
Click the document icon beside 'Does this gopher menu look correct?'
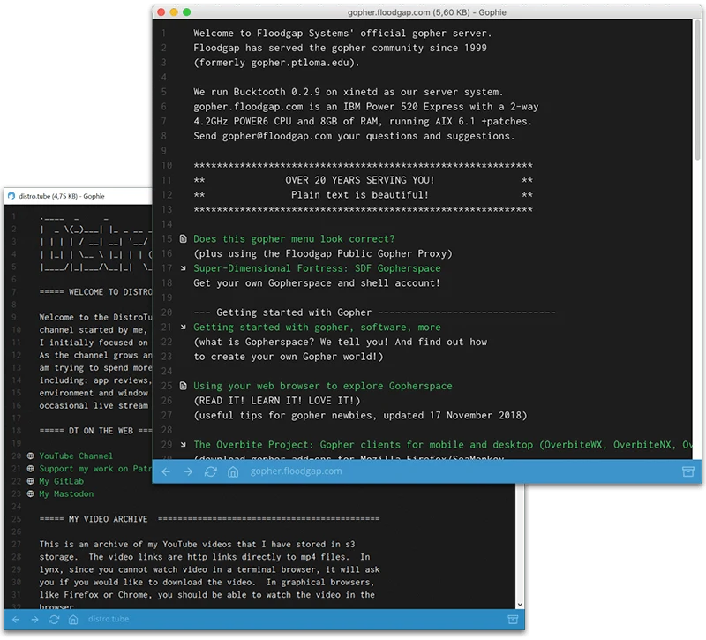pos(184,238)
